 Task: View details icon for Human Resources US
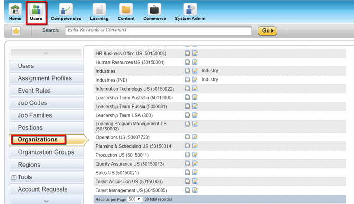coord(188,62)
